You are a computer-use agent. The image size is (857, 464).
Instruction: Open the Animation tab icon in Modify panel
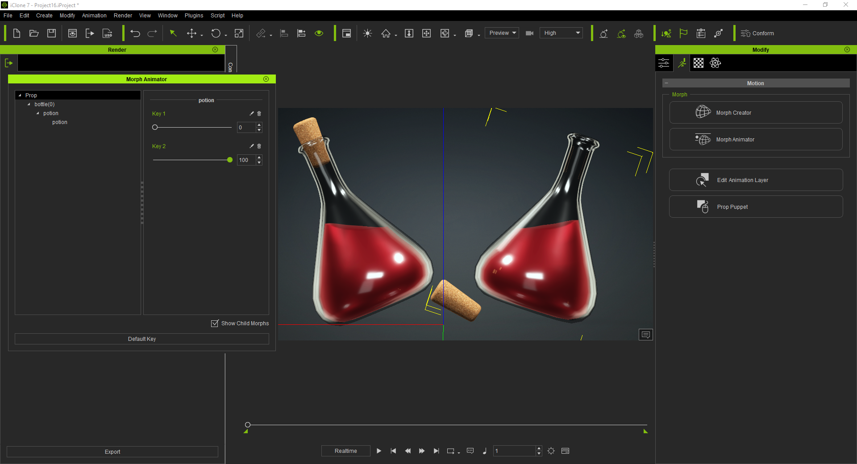pyautogui.click(x=682, y=63)
